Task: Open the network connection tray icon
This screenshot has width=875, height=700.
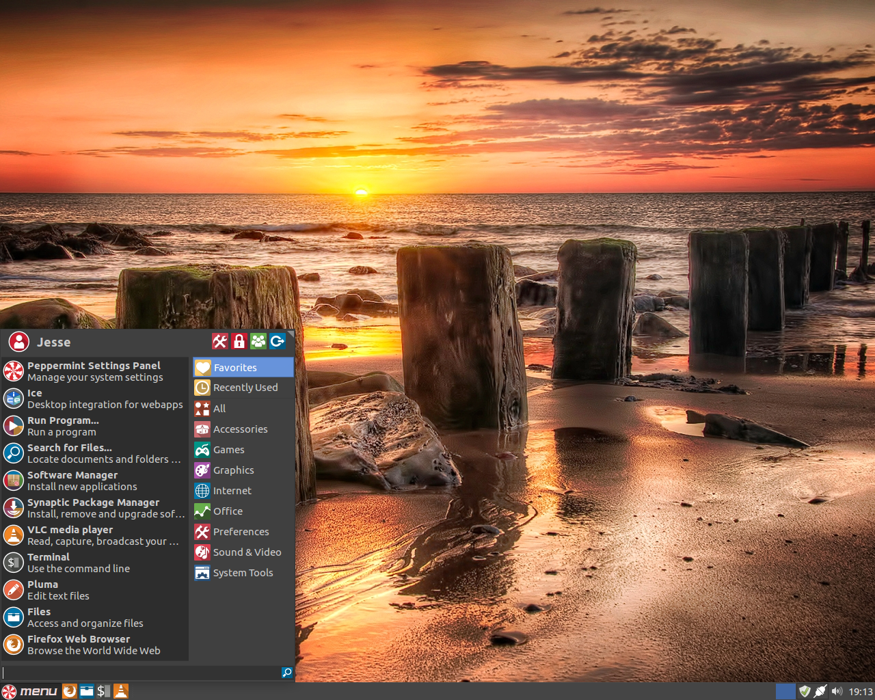Action: pos(820,691)
